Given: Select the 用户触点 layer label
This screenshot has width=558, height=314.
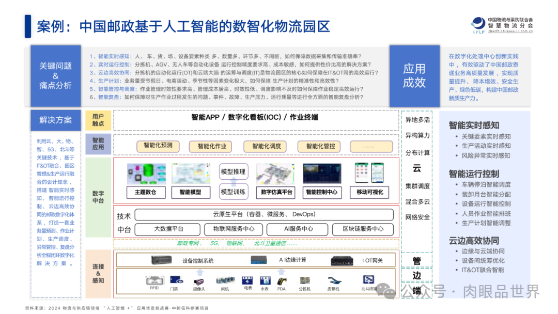Looking at the screenshot, I should tap(98, 120).
